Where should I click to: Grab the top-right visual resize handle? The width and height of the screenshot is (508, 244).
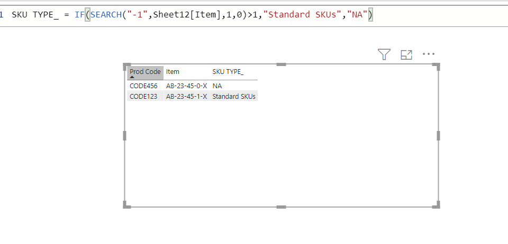437,67
